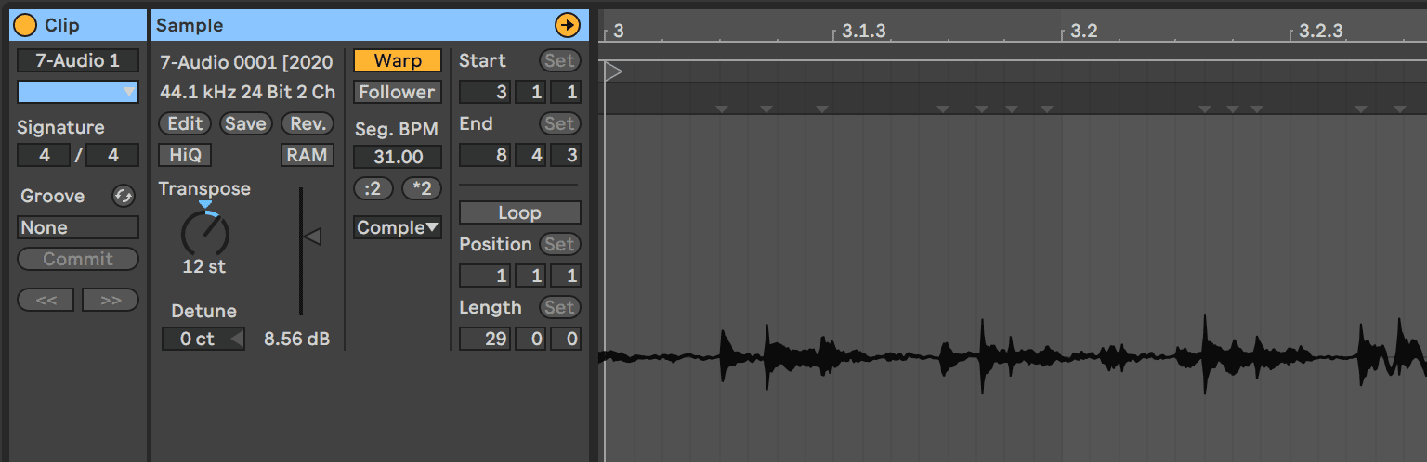1427x462 pixels.
Task: Click the Transpose knob
Action: tap(205, 233)
